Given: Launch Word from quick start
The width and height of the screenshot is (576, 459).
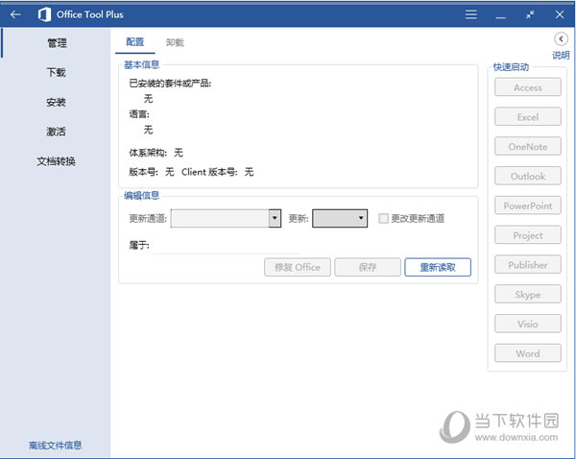Looking at the screenshot, I should [527, 353].
